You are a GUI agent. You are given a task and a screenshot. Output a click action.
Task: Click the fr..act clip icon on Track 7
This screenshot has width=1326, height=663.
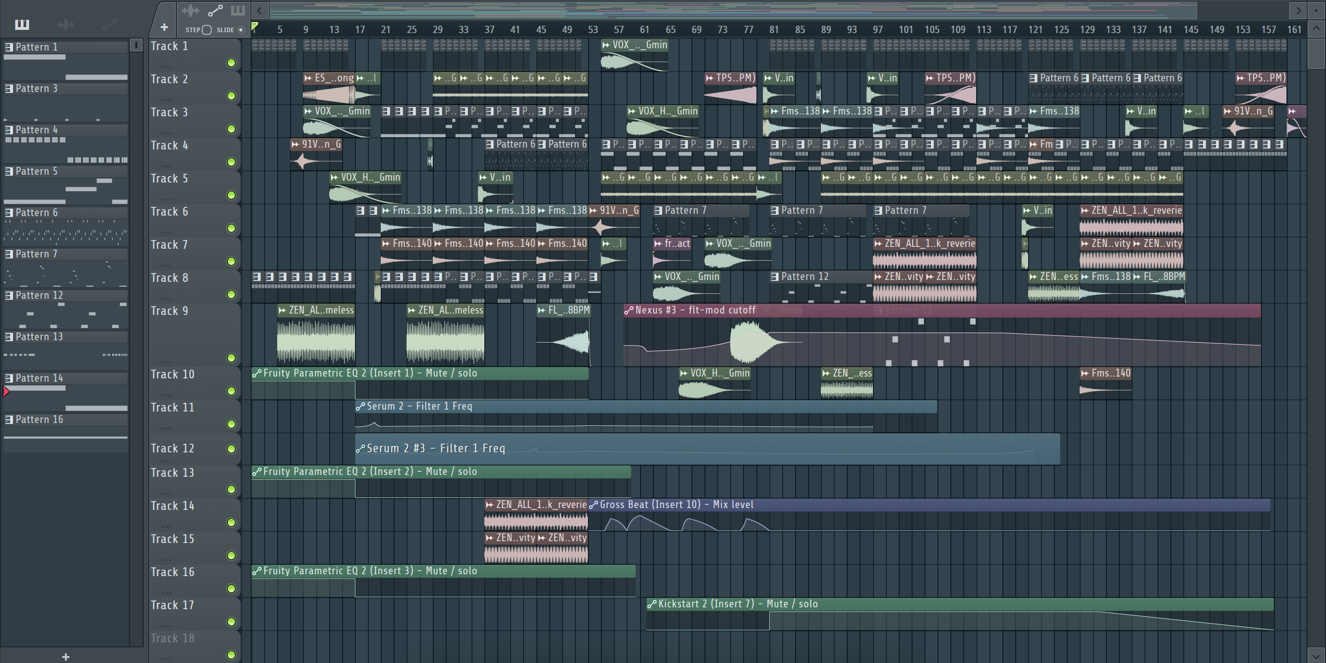pos(658,244)
